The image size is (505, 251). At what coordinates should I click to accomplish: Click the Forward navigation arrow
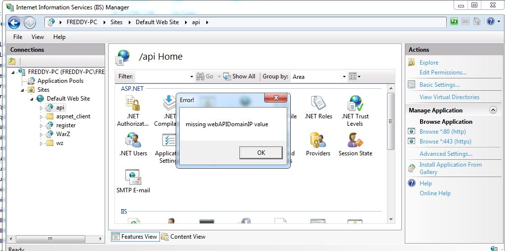(x=30, y=23)
